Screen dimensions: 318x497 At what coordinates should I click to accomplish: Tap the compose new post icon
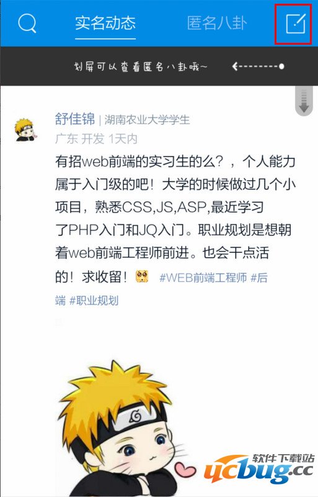pyautogui.click(x=296, y=24)
